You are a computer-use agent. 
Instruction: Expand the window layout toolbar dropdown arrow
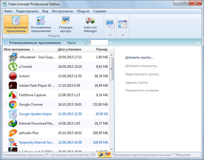(x=122, y=35)
